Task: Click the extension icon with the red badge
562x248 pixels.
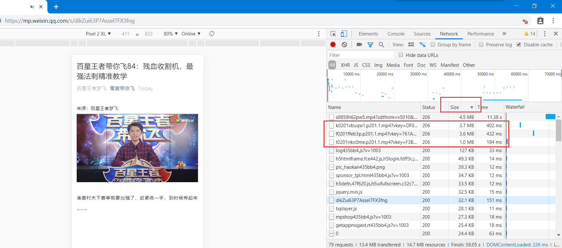Action: tap(525, 21)
